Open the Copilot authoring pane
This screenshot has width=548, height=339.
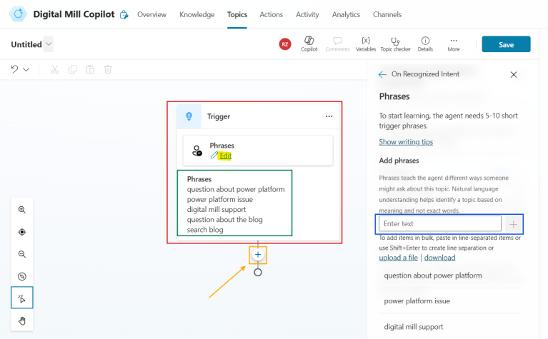[x=309, y=44]
